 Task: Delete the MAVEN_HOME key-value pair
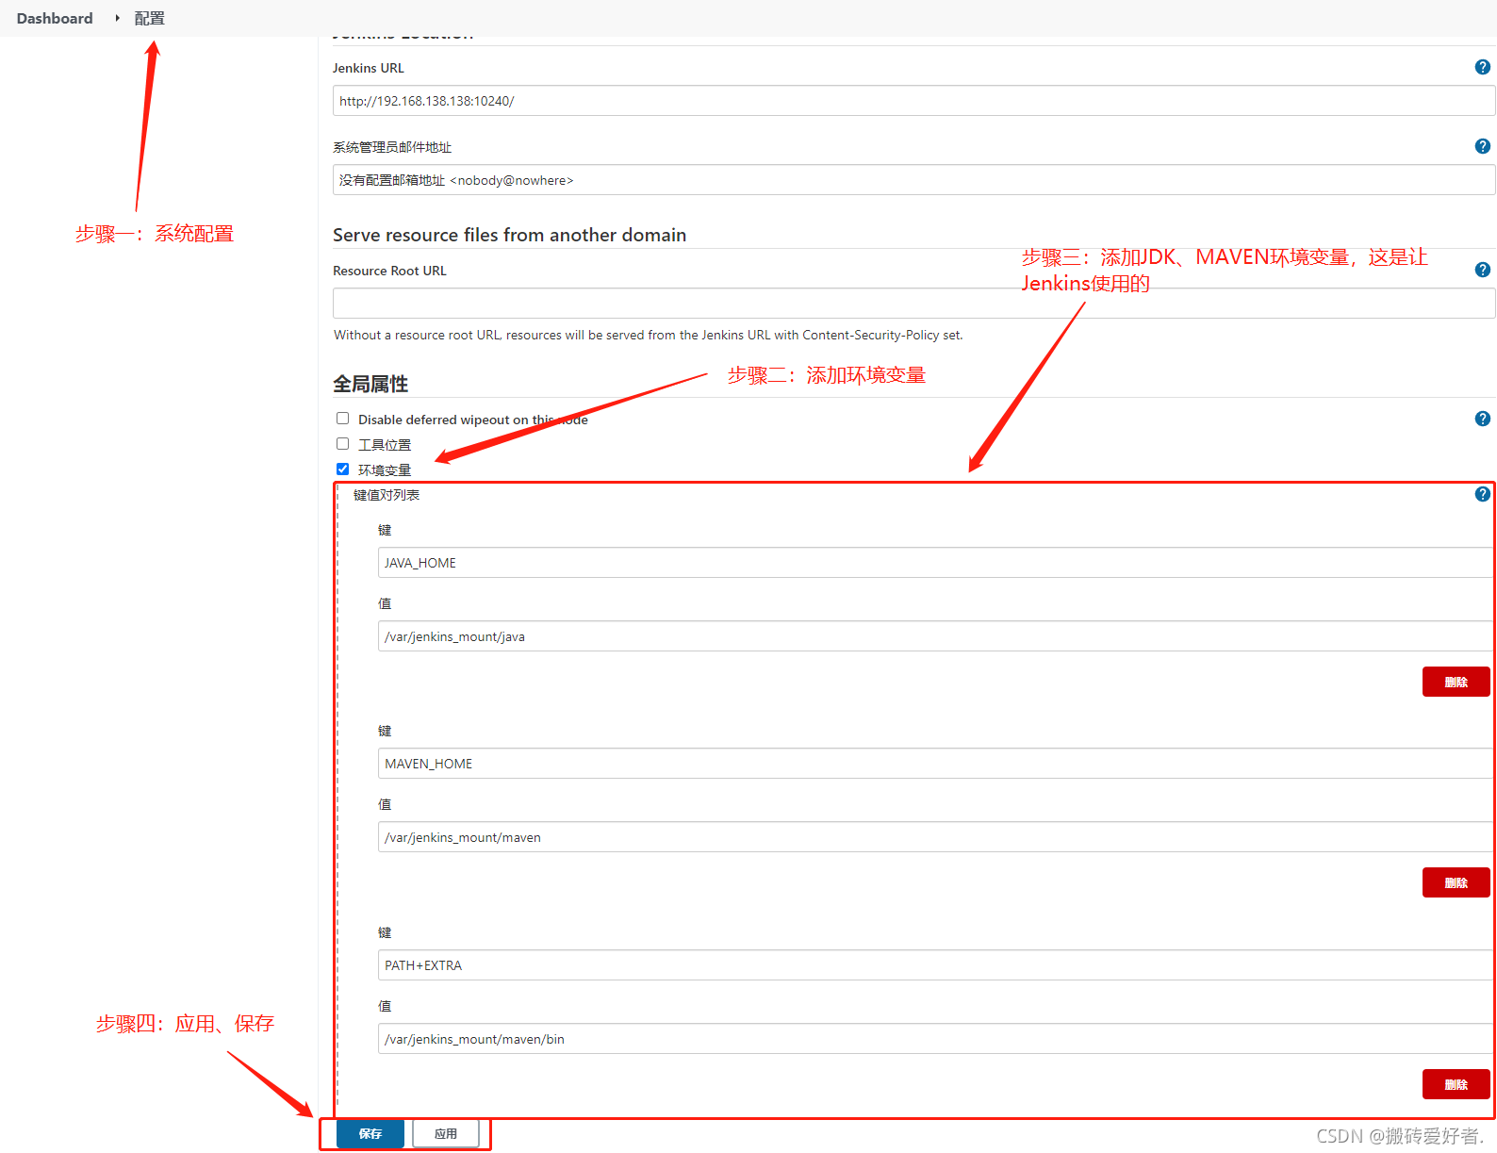(x=1456, y=882)
